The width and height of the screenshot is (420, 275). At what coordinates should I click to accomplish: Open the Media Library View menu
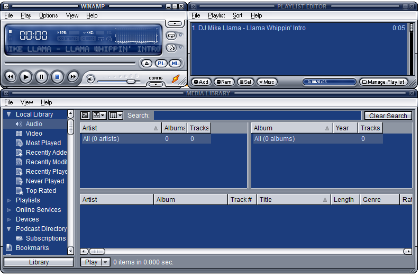coord(27,102)
